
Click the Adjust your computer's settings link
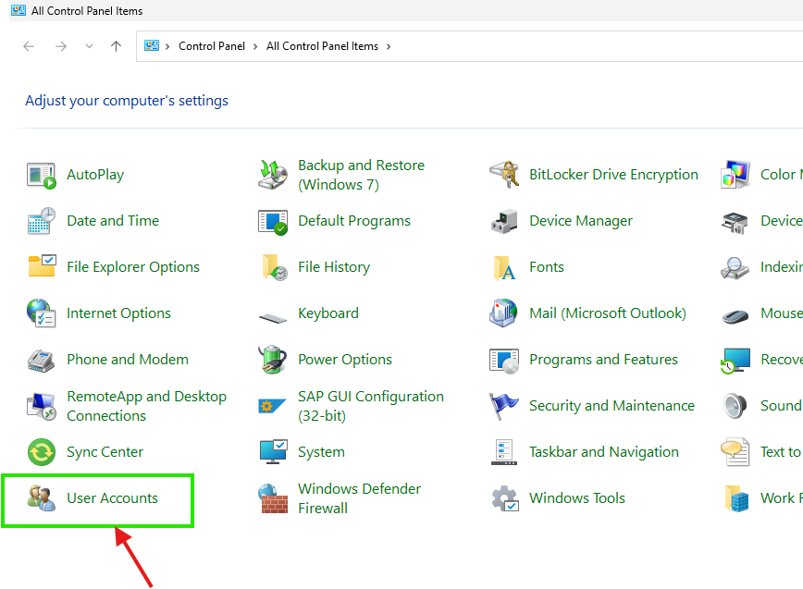tap(127, 100)
